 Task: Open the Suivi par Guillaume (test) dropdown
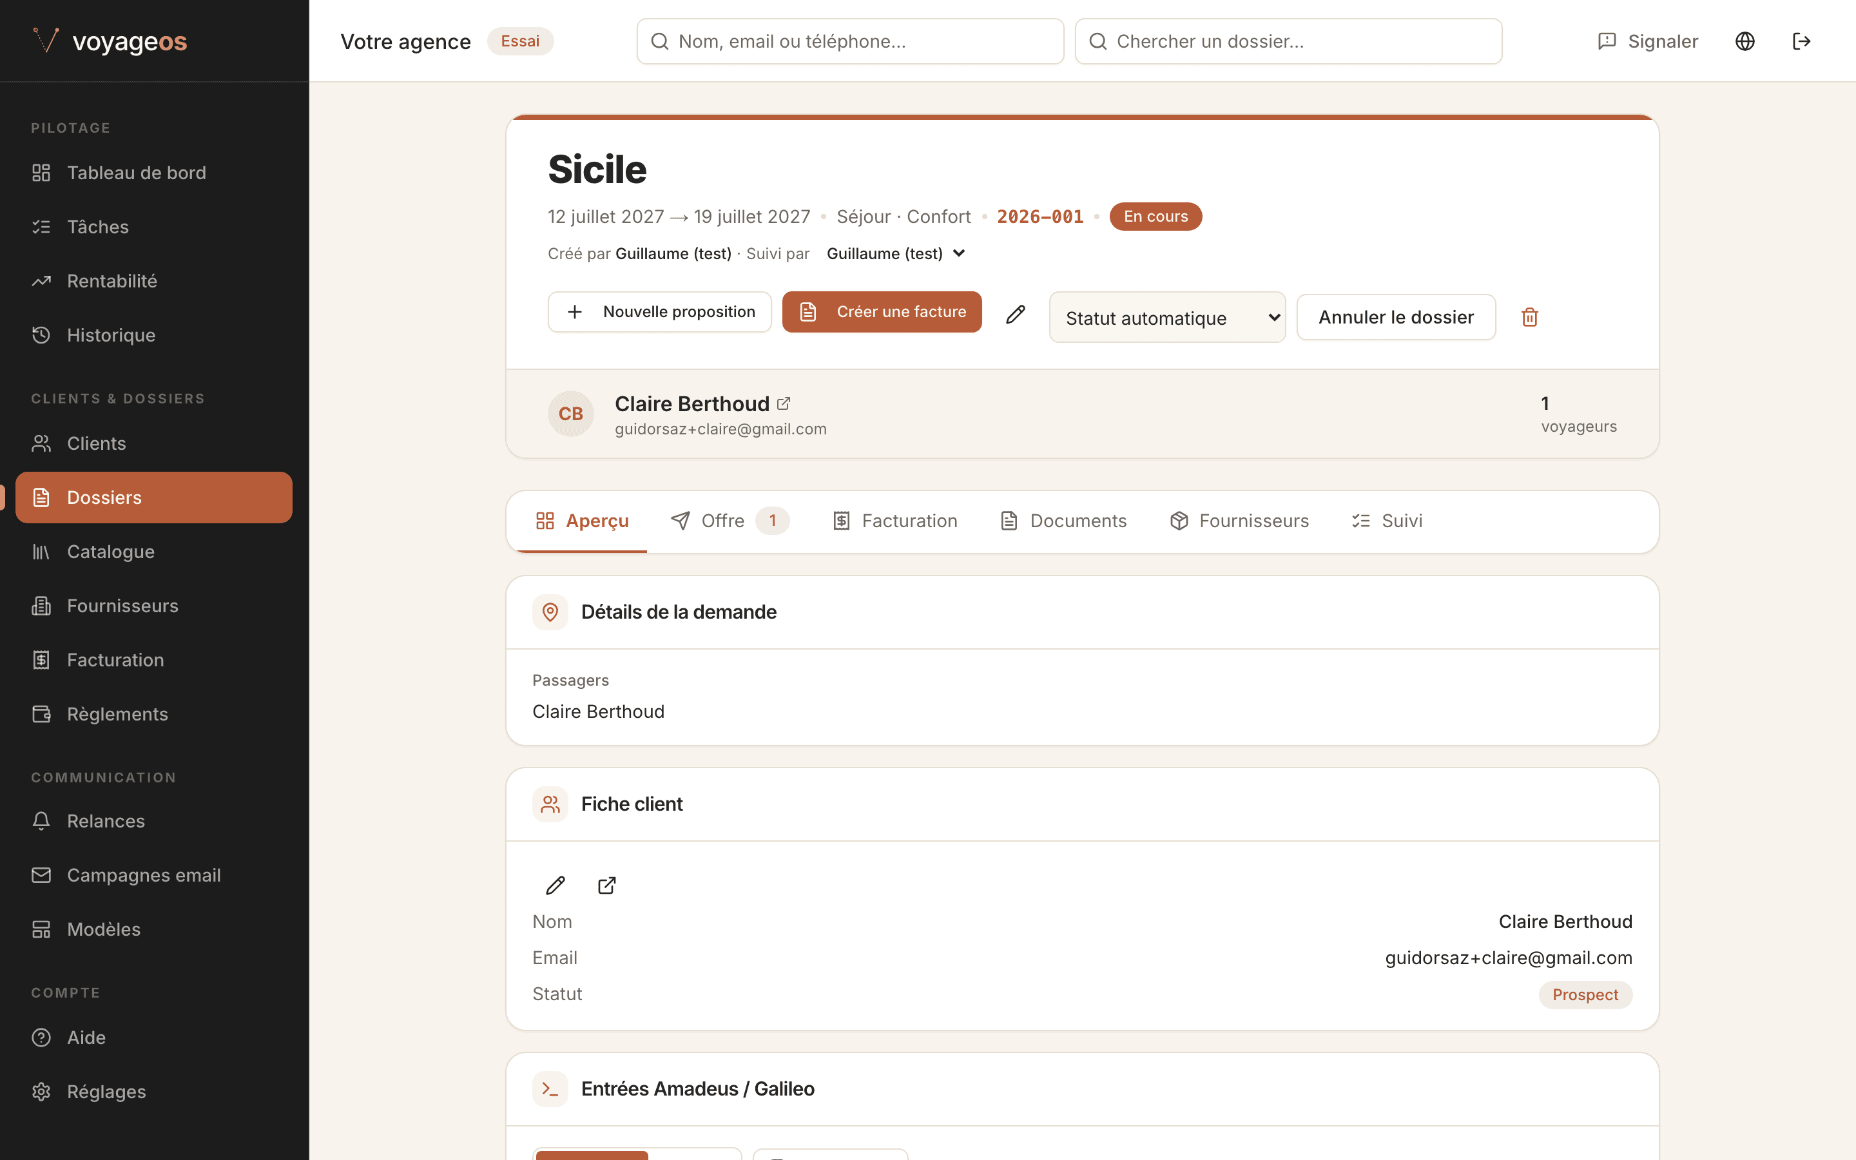(895, 253)
